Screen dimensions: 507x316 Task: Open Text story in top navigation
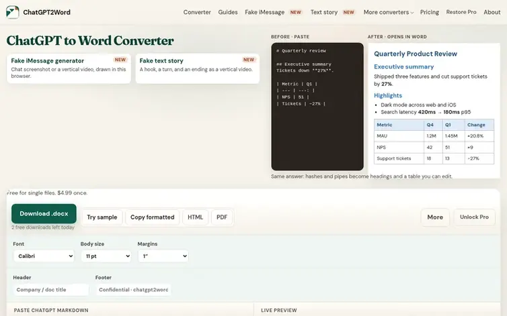click(324, 12)
